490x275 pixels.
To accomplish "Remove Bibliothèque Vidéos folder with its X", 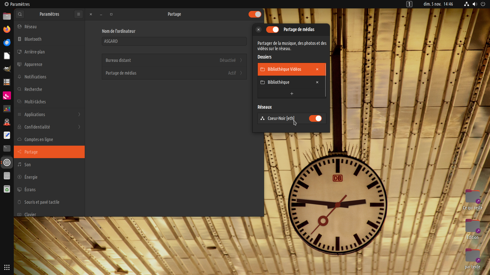I will point(317,69).
